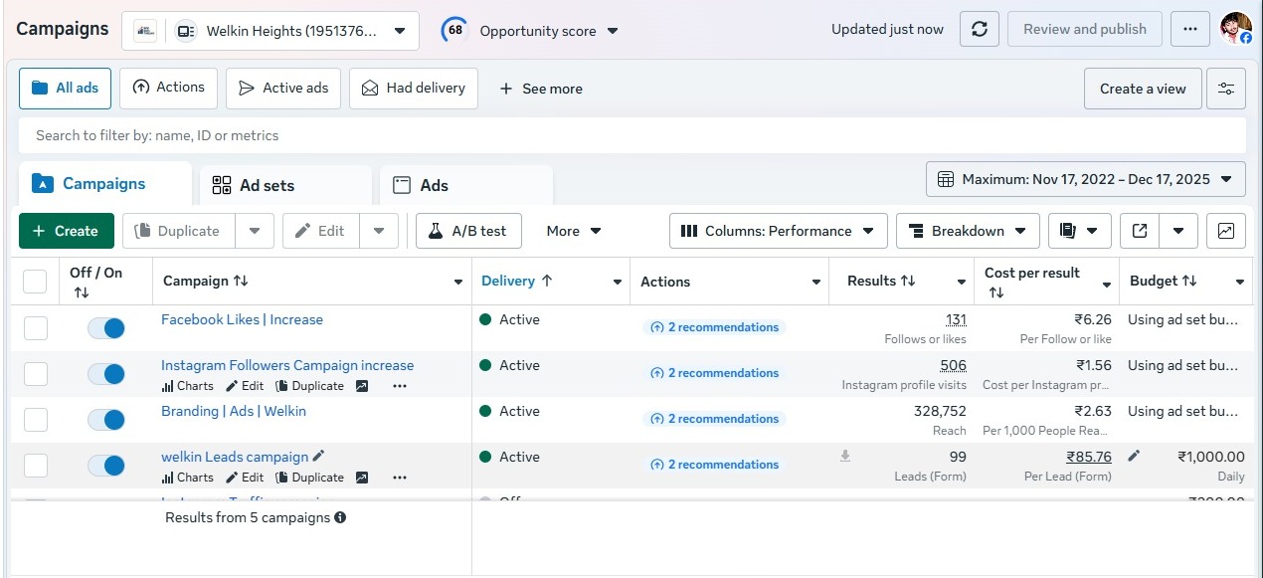Switch to the Ad sets tab

(267, 185)
